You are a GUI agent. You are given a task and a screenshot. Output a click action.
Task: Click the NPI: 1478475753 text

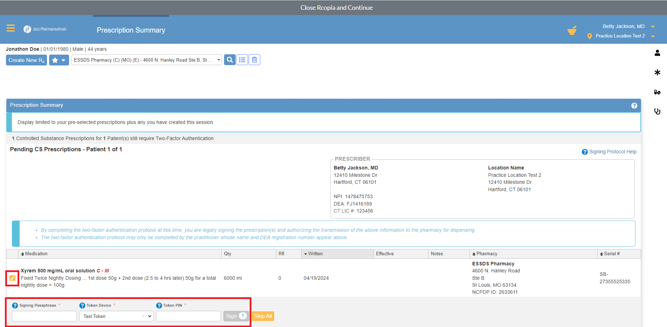tap(353, 197)
